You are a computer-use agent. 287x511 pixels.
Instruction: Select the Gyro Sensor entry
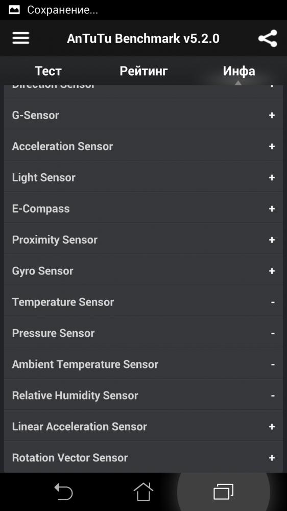coord(143,271)
